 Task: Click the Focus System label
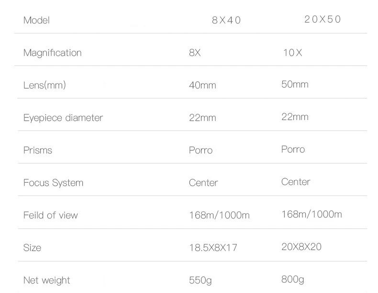point(53,183)
